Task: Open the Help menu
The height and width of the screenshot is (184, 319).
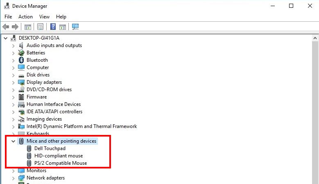Action: click(61, 17)
